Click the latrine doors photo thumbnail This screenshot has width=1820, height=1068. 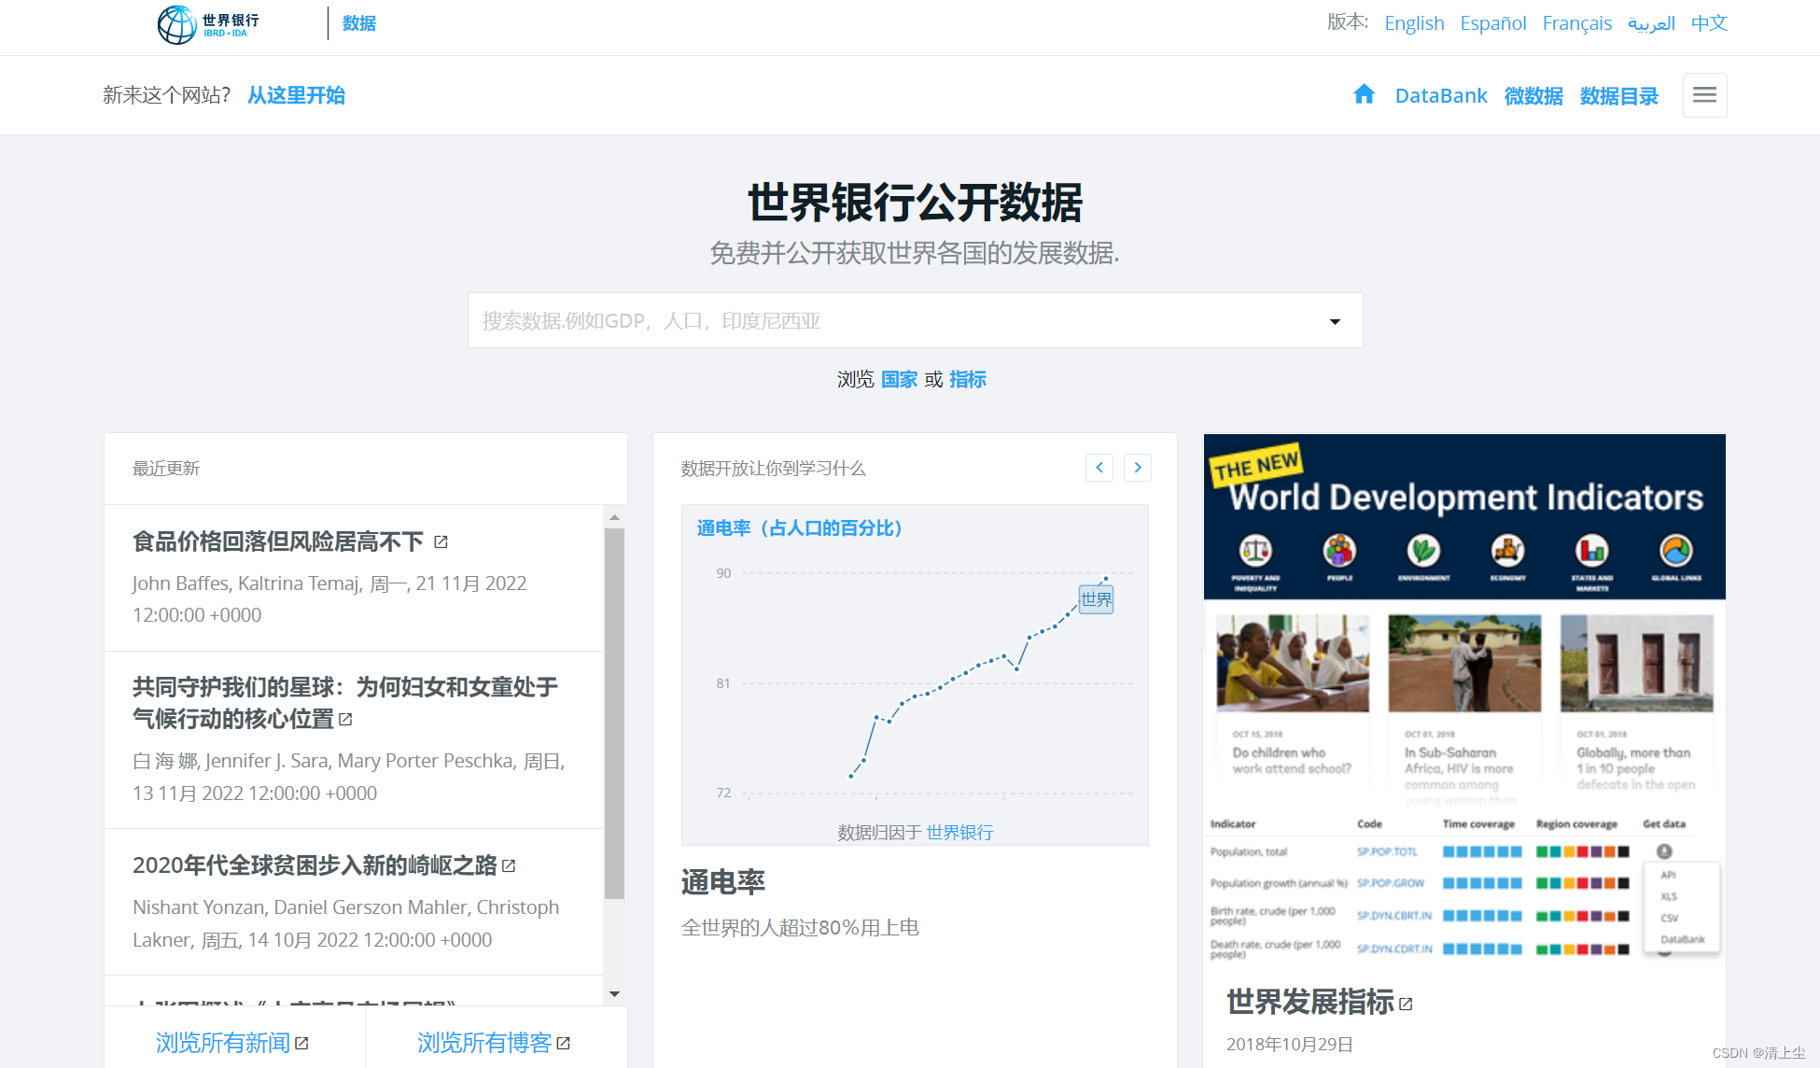[x=1637, y=663]
